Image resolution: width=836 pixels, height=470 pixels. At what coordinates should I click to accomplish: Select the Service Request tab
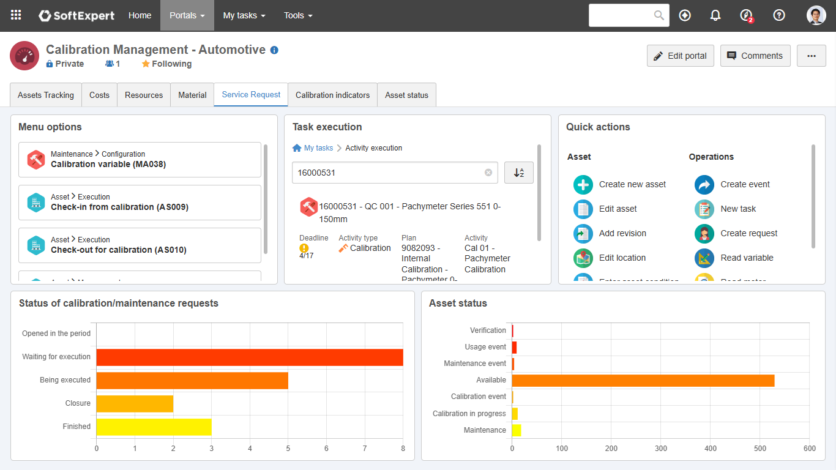click(x=251, y=95)
